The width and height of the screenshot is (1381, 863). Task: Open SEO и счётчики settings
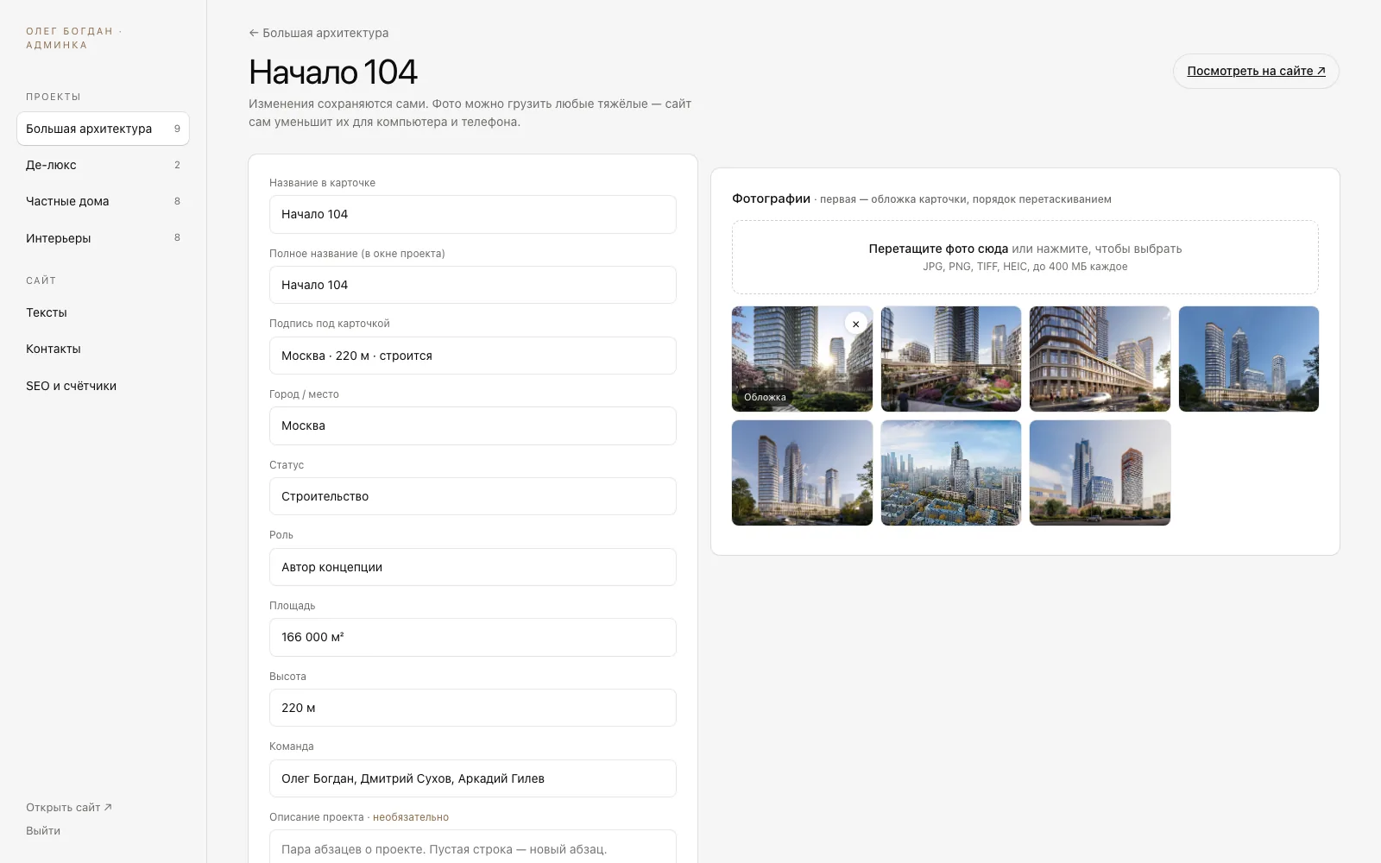pos(103,386)
